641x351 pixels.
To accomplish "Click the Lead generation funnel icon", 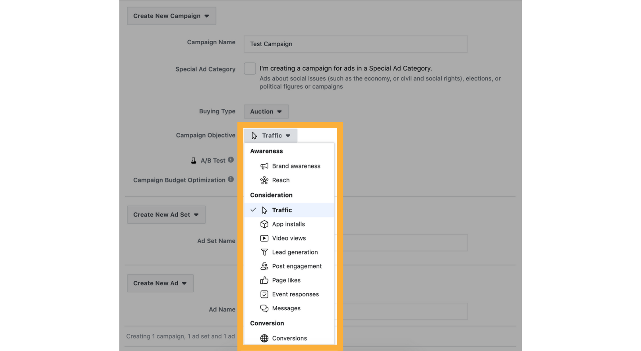I will click(x=264, y=252).
